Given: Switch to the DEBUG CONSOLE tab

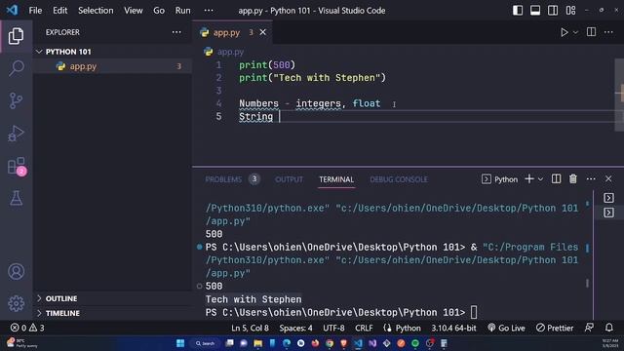Looking at the screenshot, I should [x=399, y=179].
